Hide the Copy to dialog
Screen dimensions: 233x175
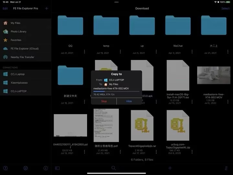pyautogui.click(x=129, y=101)
